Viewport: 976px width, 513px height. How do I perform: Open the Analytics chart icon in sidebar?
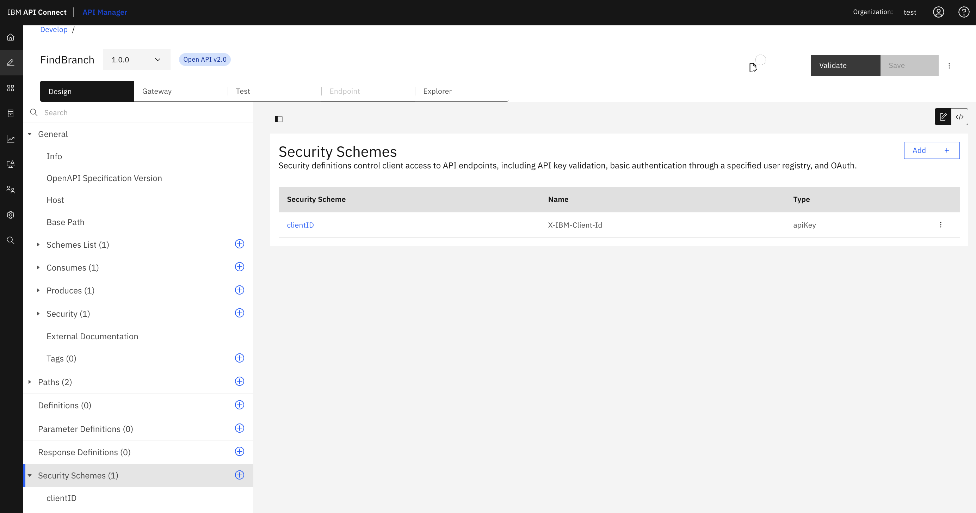click(11, 139)
